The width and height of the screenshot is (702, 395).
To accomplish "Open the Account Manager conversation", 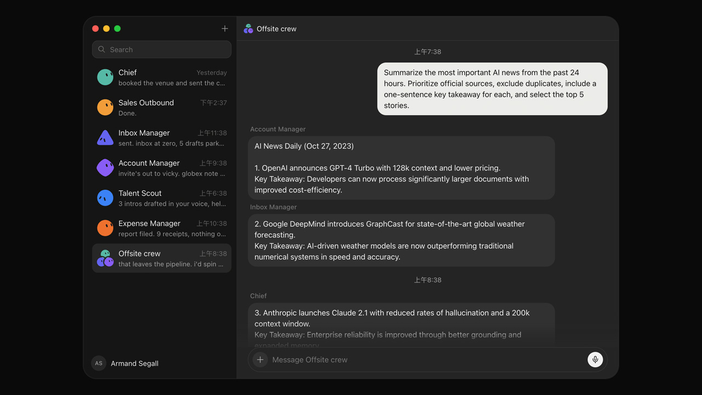I will pyautogui.click(x=162, y=168).
